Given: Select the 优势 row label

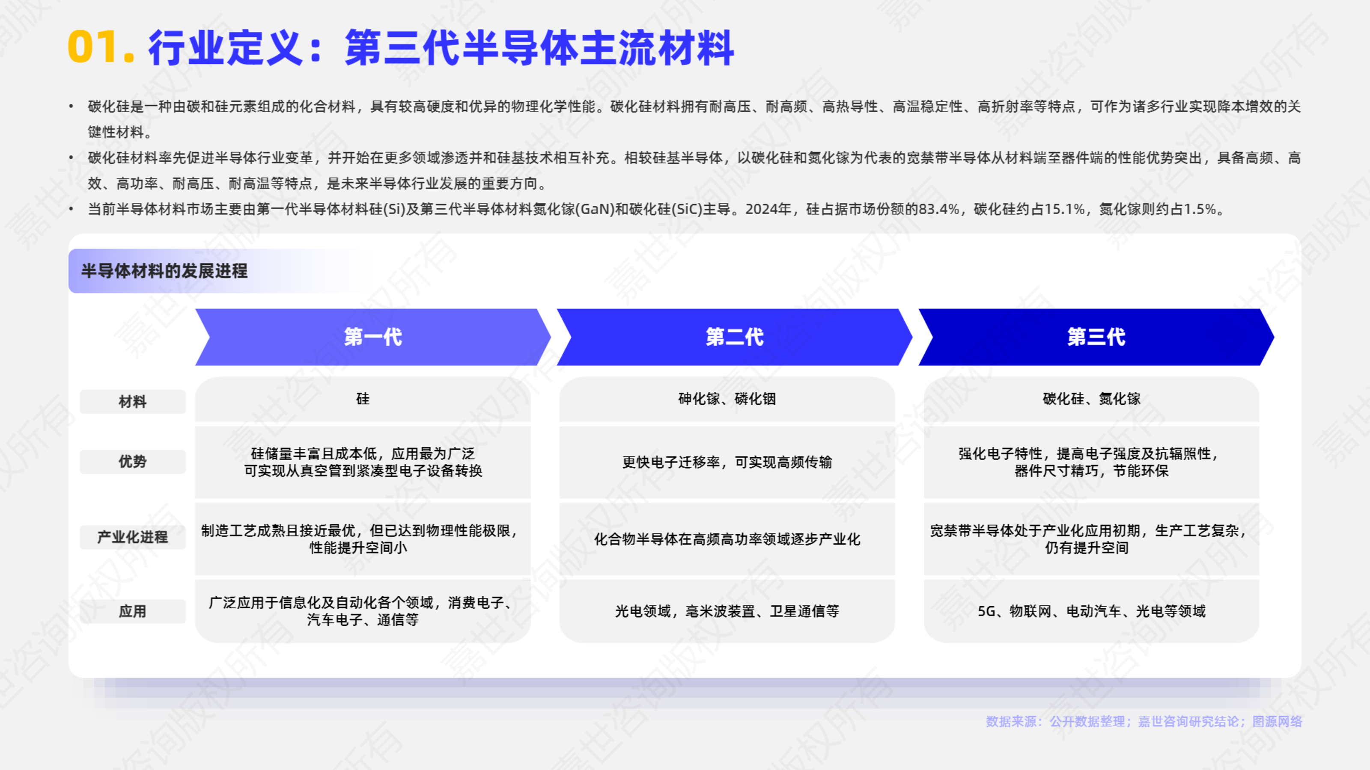Looking at the screenshot, I should click(132, 461).
